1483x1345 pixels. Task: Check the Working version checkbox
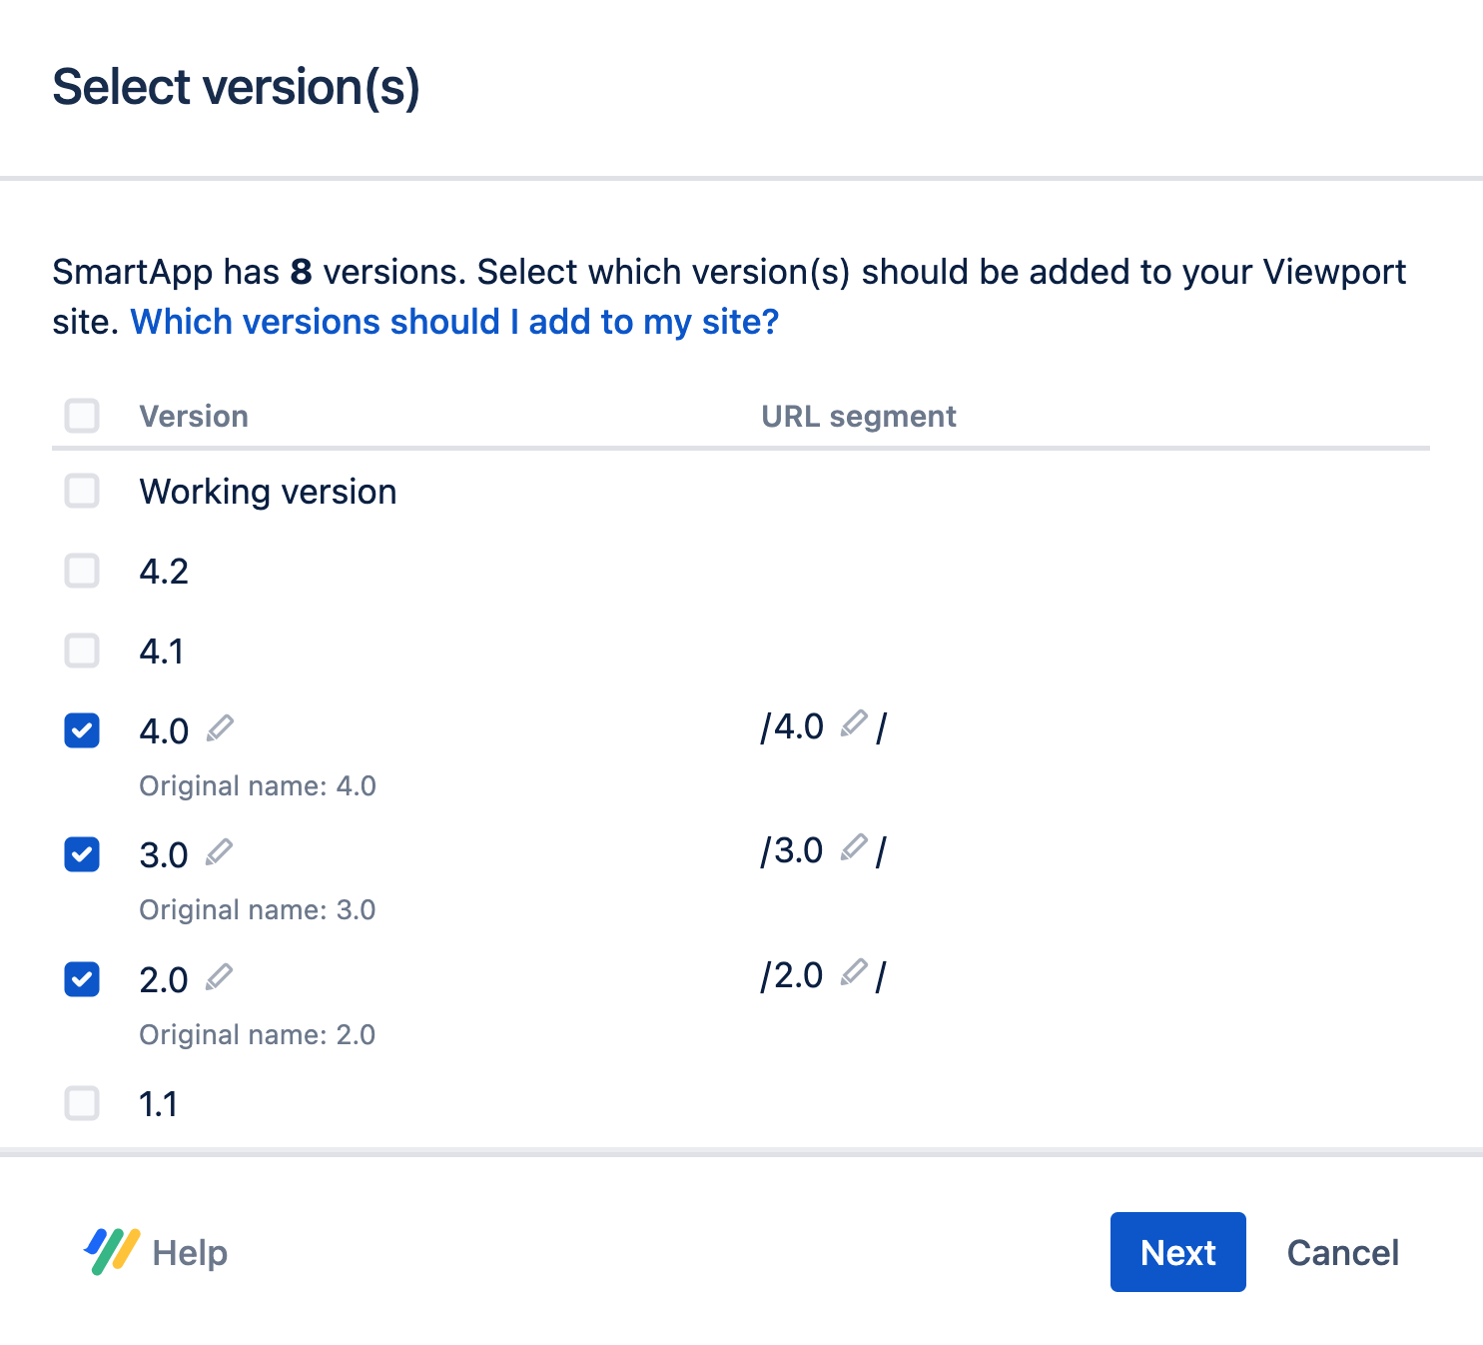[82, 491]
